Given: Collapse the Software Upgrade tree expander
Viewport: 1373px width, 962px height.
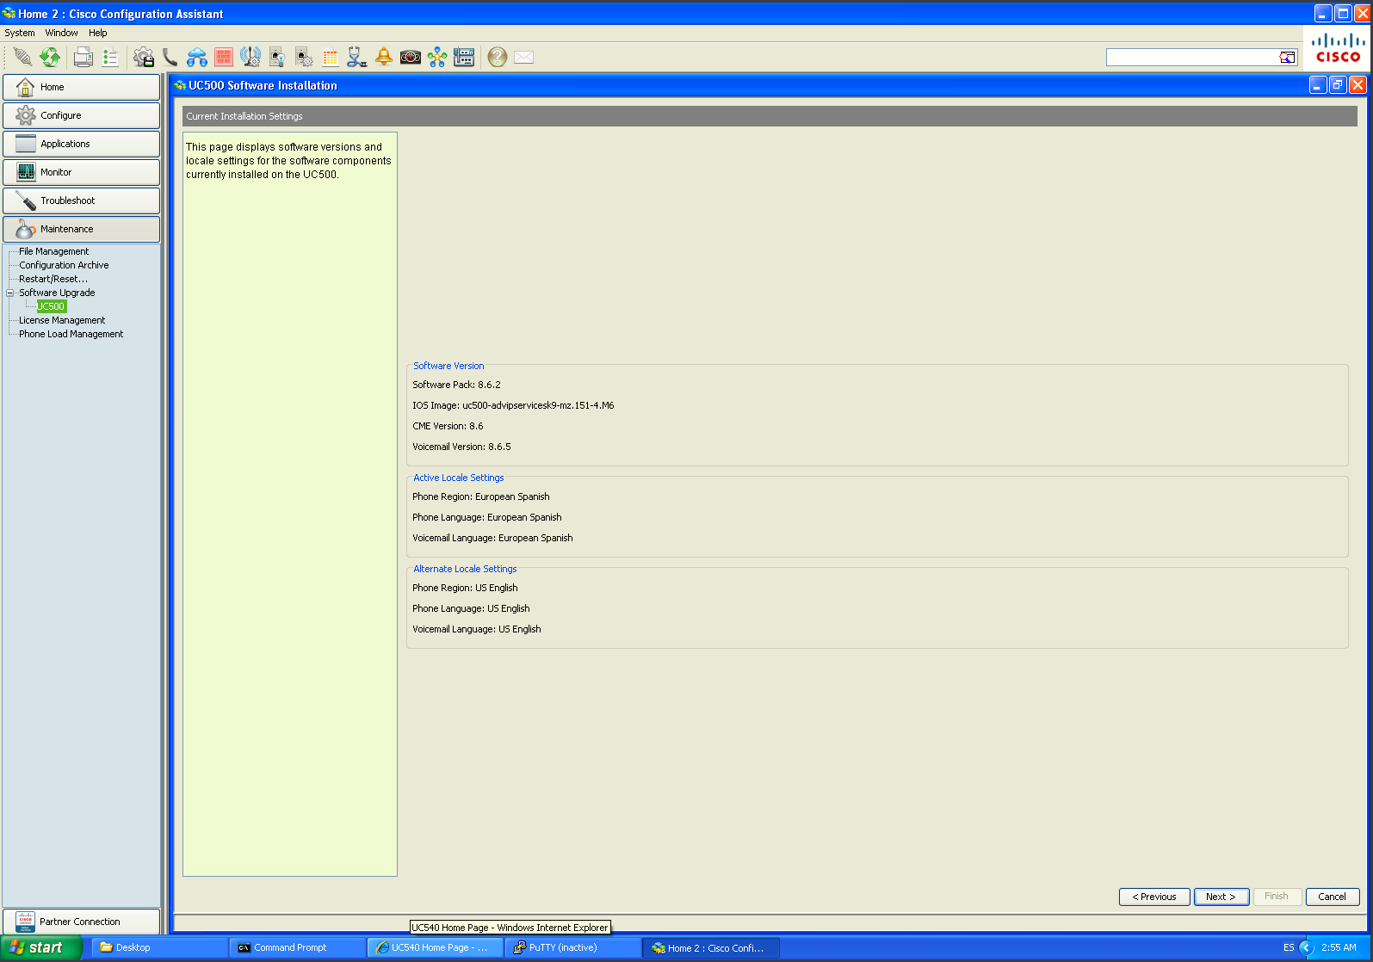Looking at the screenshot, I should click(x=10, y=293).
